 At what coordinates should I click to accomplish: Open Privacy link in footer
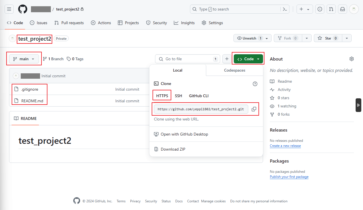click(x=135, y=201)
